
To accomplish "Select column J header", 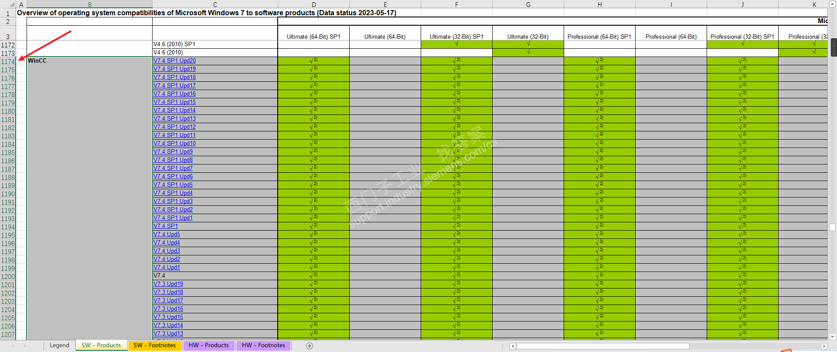I will tap(742, 4).
